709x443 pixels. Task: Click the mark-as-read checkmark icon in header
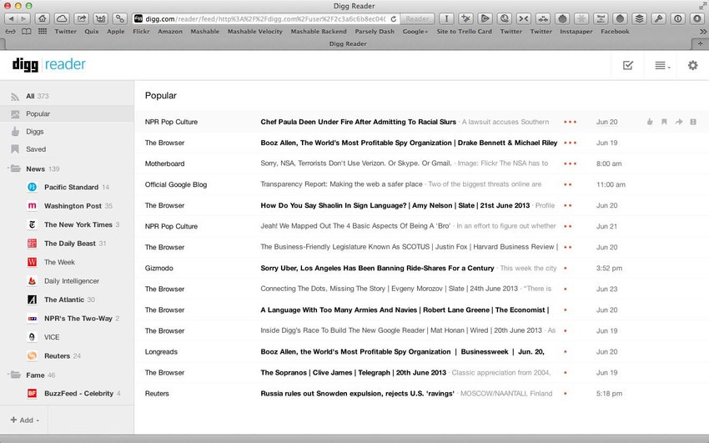point(628,65)
